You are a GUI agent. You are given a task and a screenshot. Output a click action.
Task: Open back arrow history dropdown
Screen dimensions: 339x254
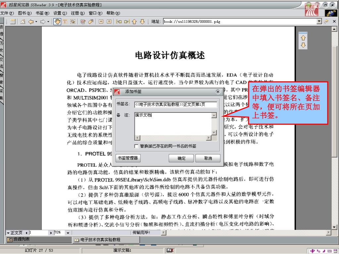point(36,21)
